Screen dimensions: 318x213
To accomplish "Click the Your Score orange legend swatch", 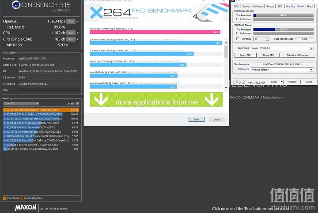I will tap(5, 198).
